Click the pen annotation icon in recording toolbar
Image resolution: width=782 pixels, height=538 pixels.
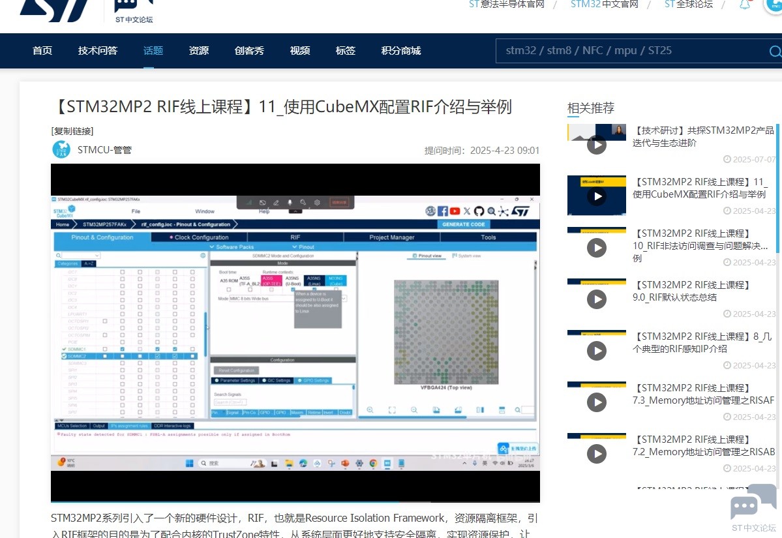click(276, 202)
